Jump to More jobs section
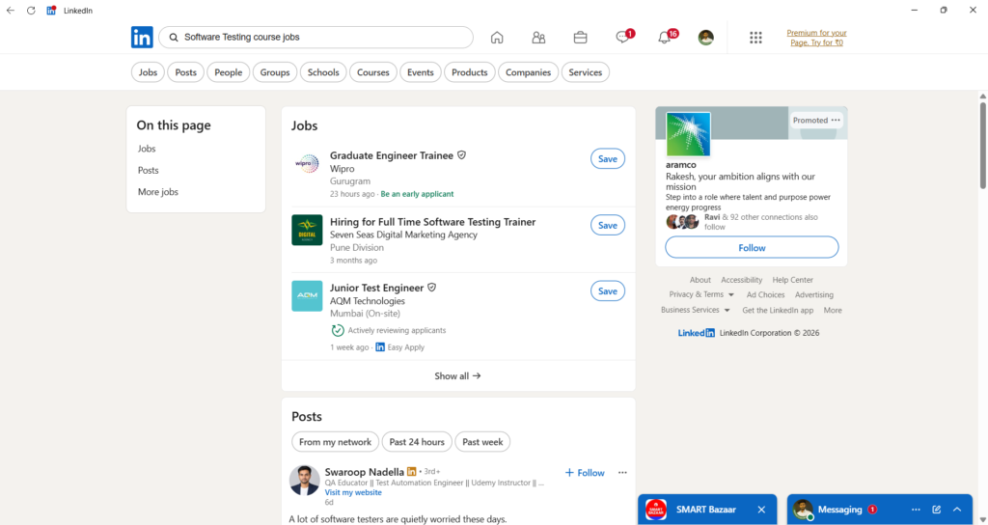988x525 pixels. click(x=158, y=192)
